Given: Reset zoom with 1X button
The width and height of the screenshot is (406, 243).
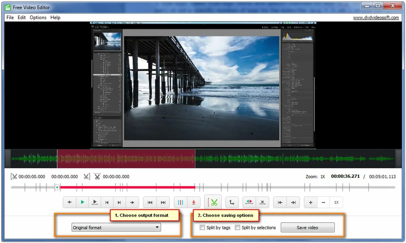Looking at the screenshot, I should point(336,202).
